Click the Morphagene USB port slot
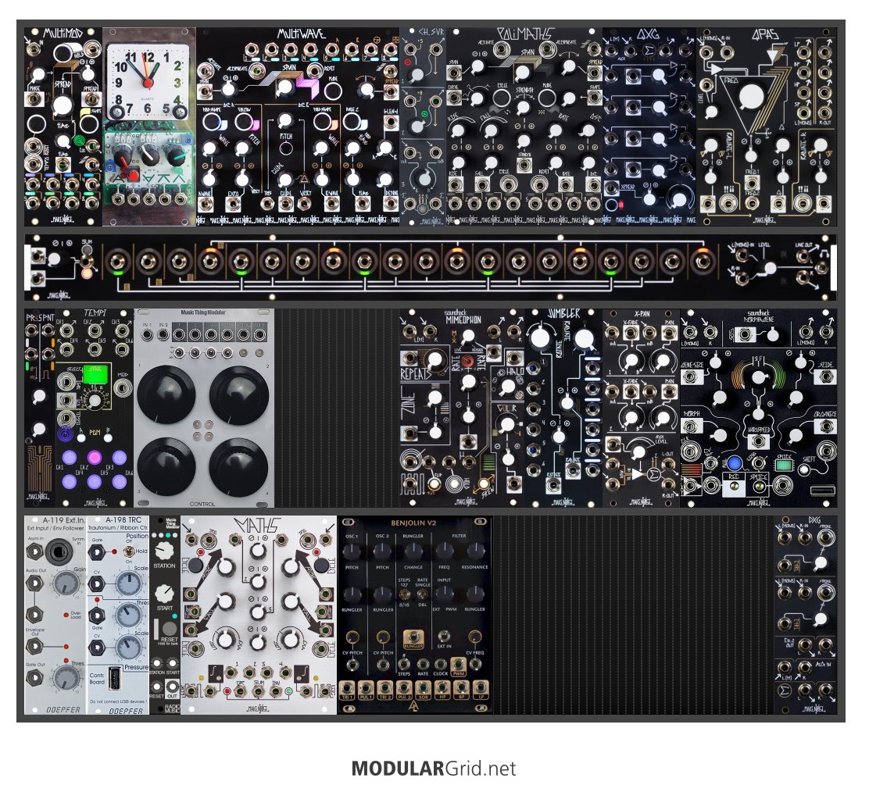The width and height of the screenshot is (869, 785). pyautogui.click(x=821, y=491)
